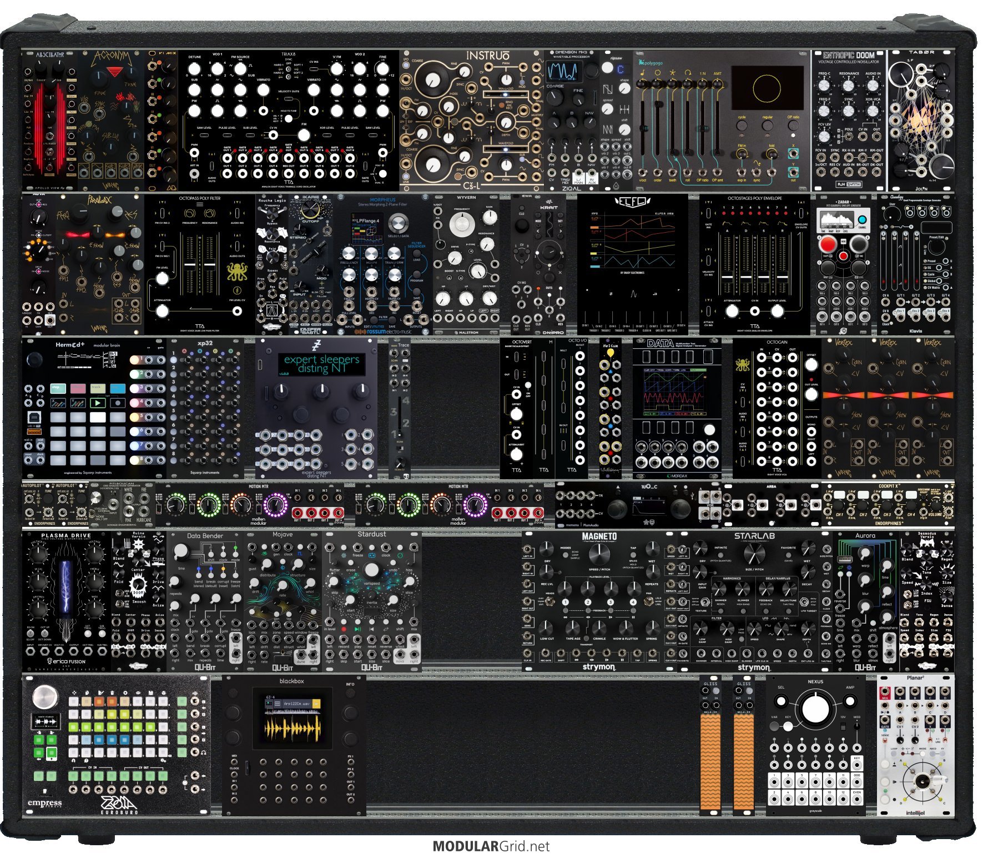Toggle the cycle button on Polygogo
Image resolution: width=983 pixels, height=858 pixels.
[742, 126]
